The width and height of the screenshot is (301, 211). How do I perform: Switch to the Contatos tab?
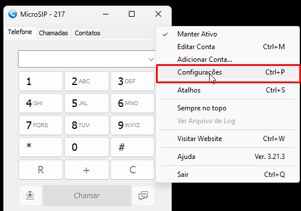click(x=87, y=33)
